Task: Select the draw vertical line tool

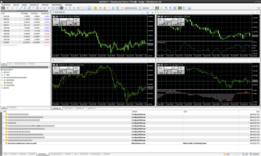Action: pyautogui.click(x=12, y=8)
